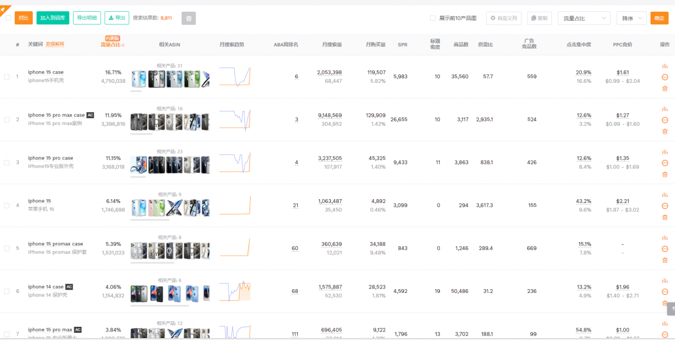Click the scroll-to-top arrow button
The width and height of the screenshot is (675, 340).
click(x=672, y=309)
